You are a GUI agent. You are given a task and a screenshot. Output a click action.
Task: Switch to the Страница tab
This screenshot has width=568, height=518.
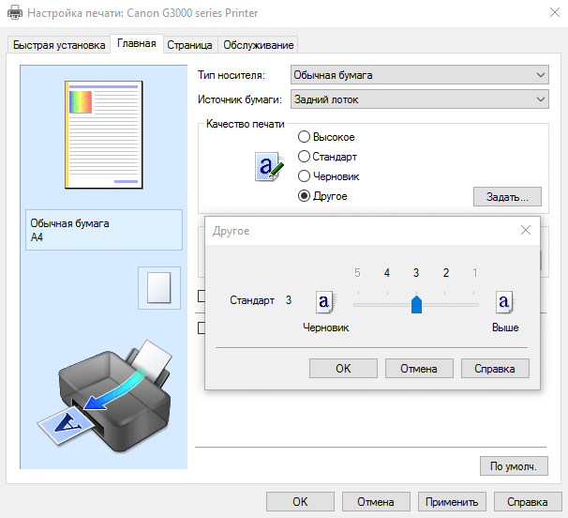[x=189, y=45]
